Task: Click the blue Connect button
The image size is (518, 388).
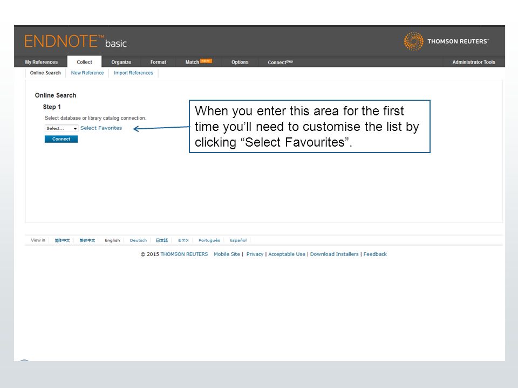Action: [61, 139]
